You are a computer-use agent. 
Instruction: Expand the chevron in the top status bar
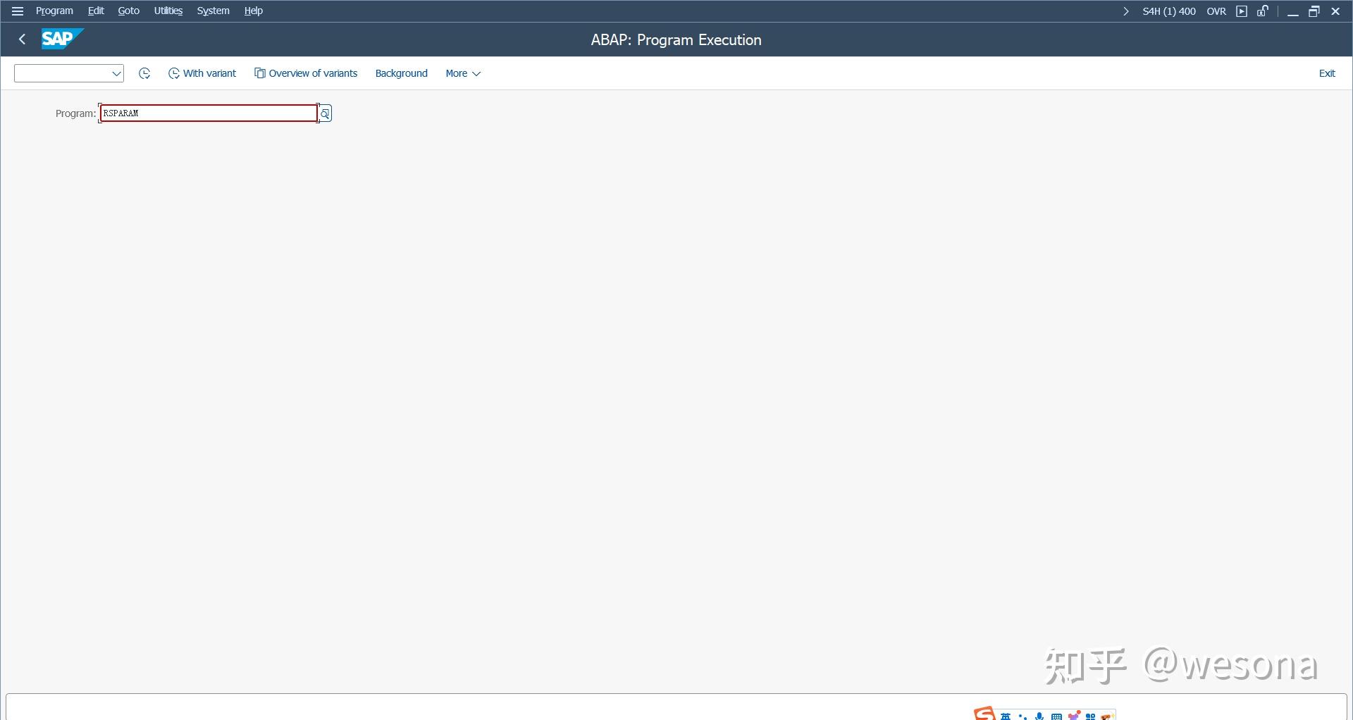click(1126, 11)
